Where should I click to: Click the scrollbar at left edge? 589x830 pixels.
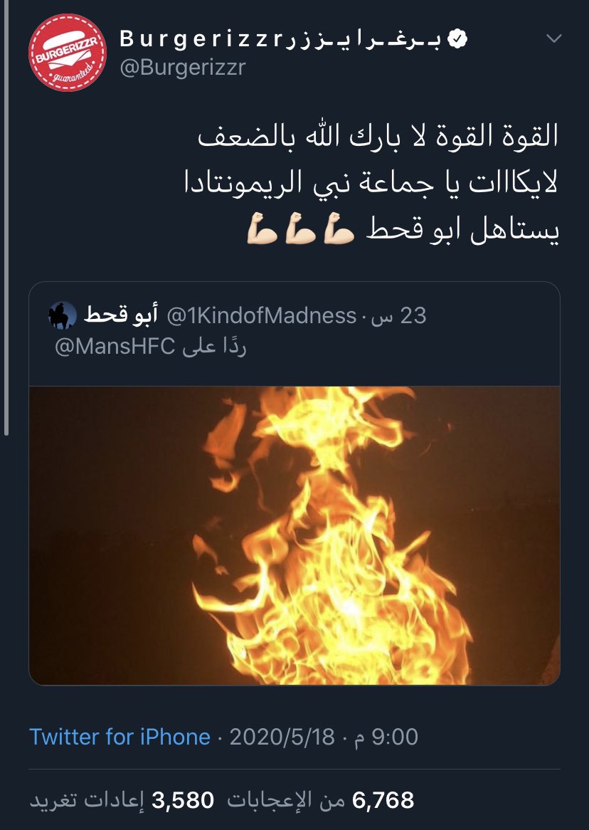(6, 217)
